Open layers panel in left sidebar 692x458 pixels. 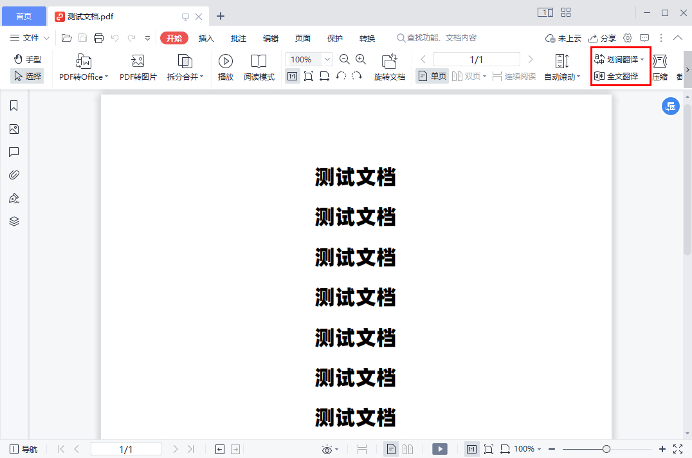coord(14,221)
